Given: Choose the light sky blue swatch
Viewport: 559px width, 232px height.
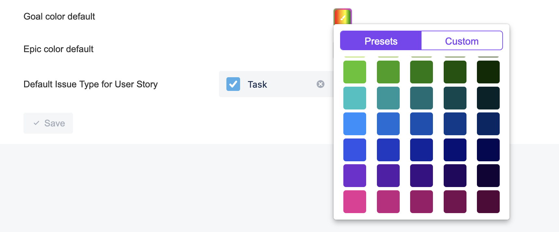Looking at the screenshot, I should click(x=355, y=124).
